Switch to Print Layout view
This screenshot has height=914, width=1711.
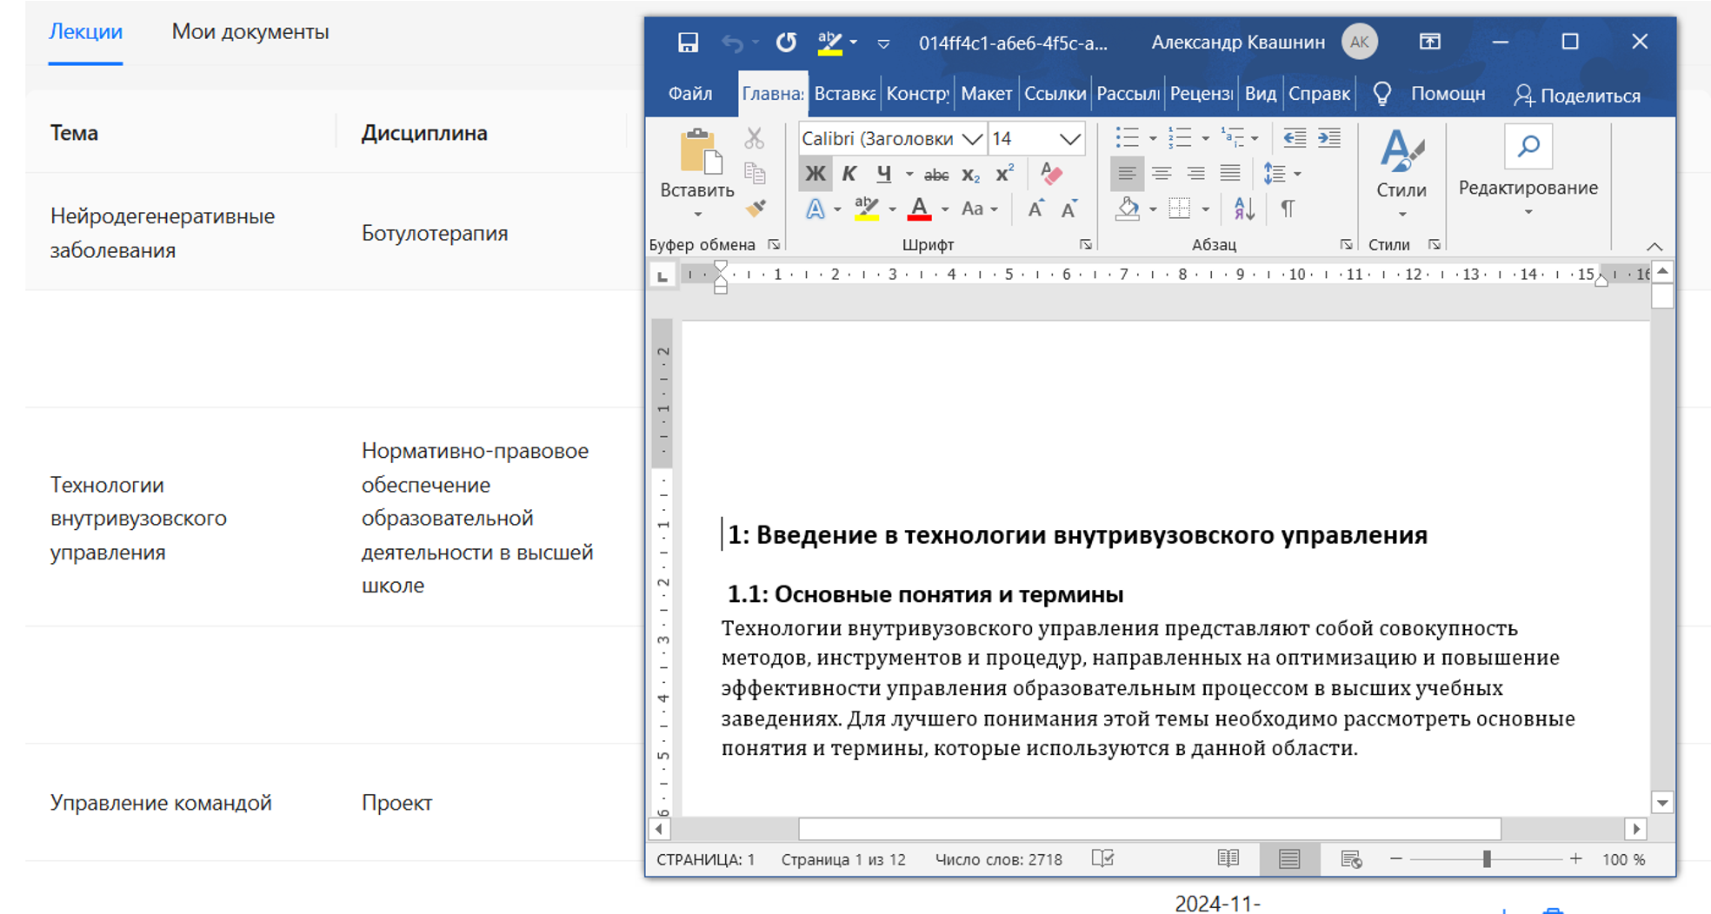point(1289,858)
